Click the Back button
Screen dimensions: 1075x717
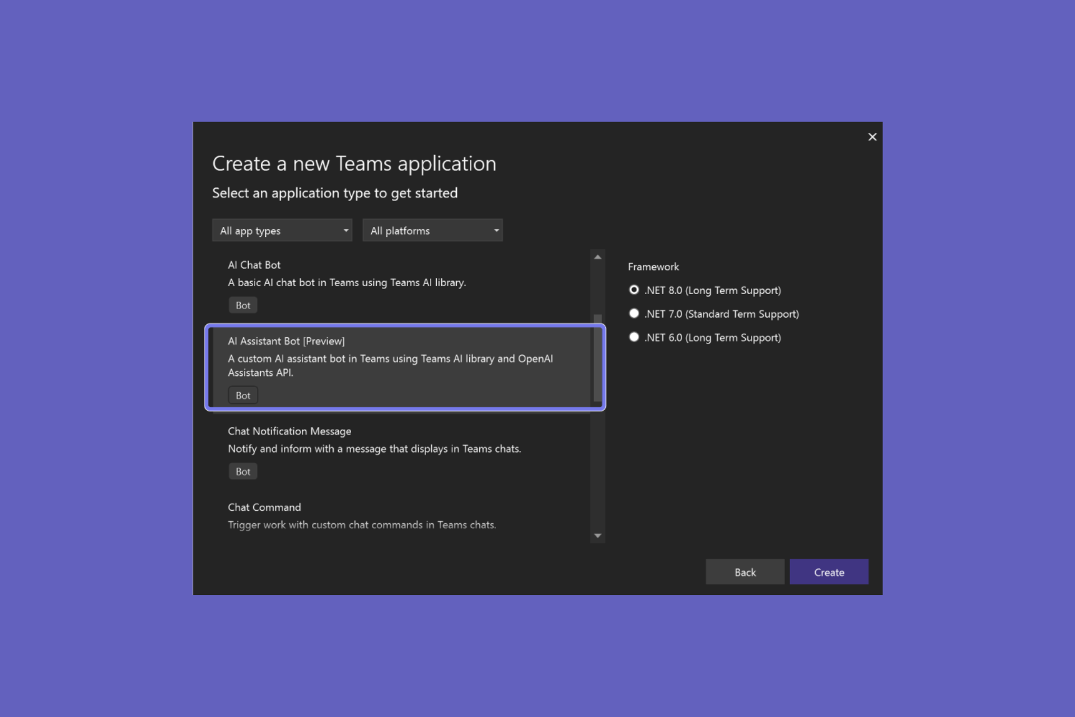pyautogui.click(x=745, y=572)
